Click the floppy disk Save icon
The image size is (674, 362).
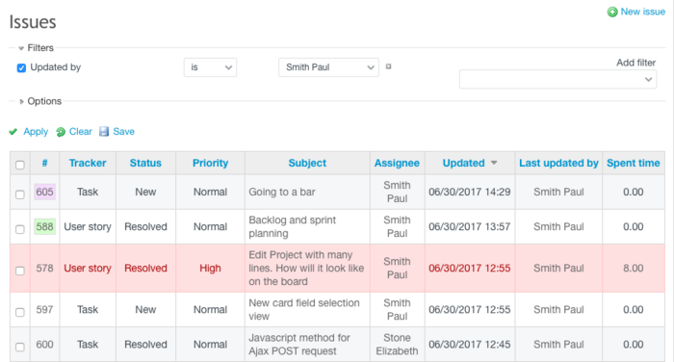pos(104,132)
